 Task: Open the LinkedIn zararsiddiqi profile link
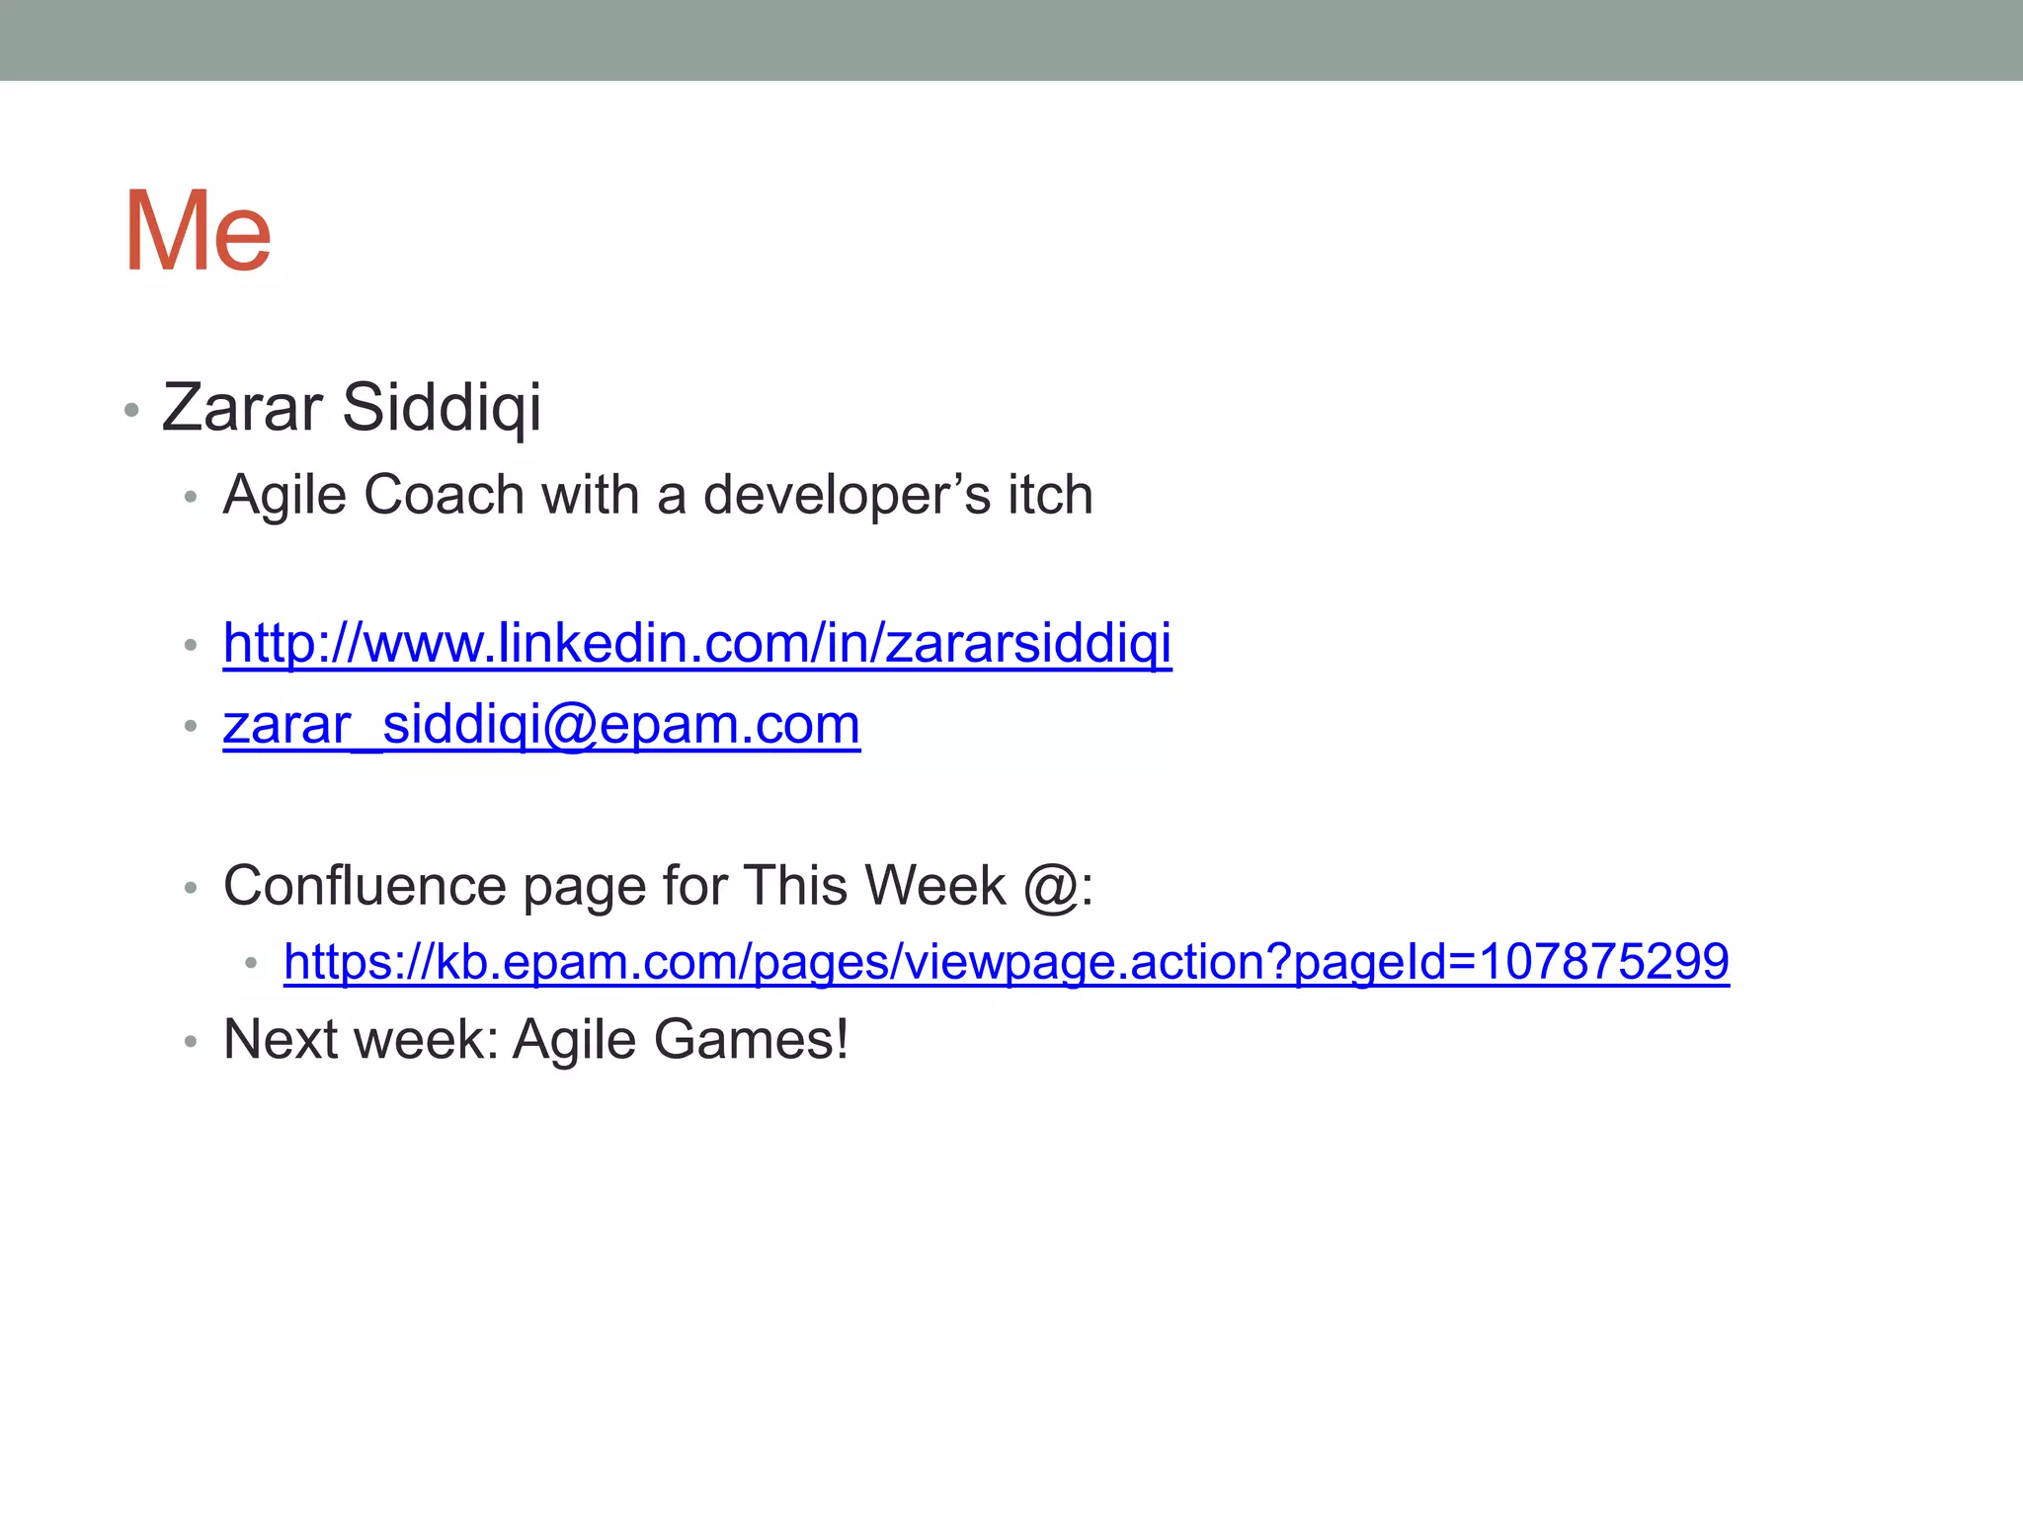pos(697,644)
